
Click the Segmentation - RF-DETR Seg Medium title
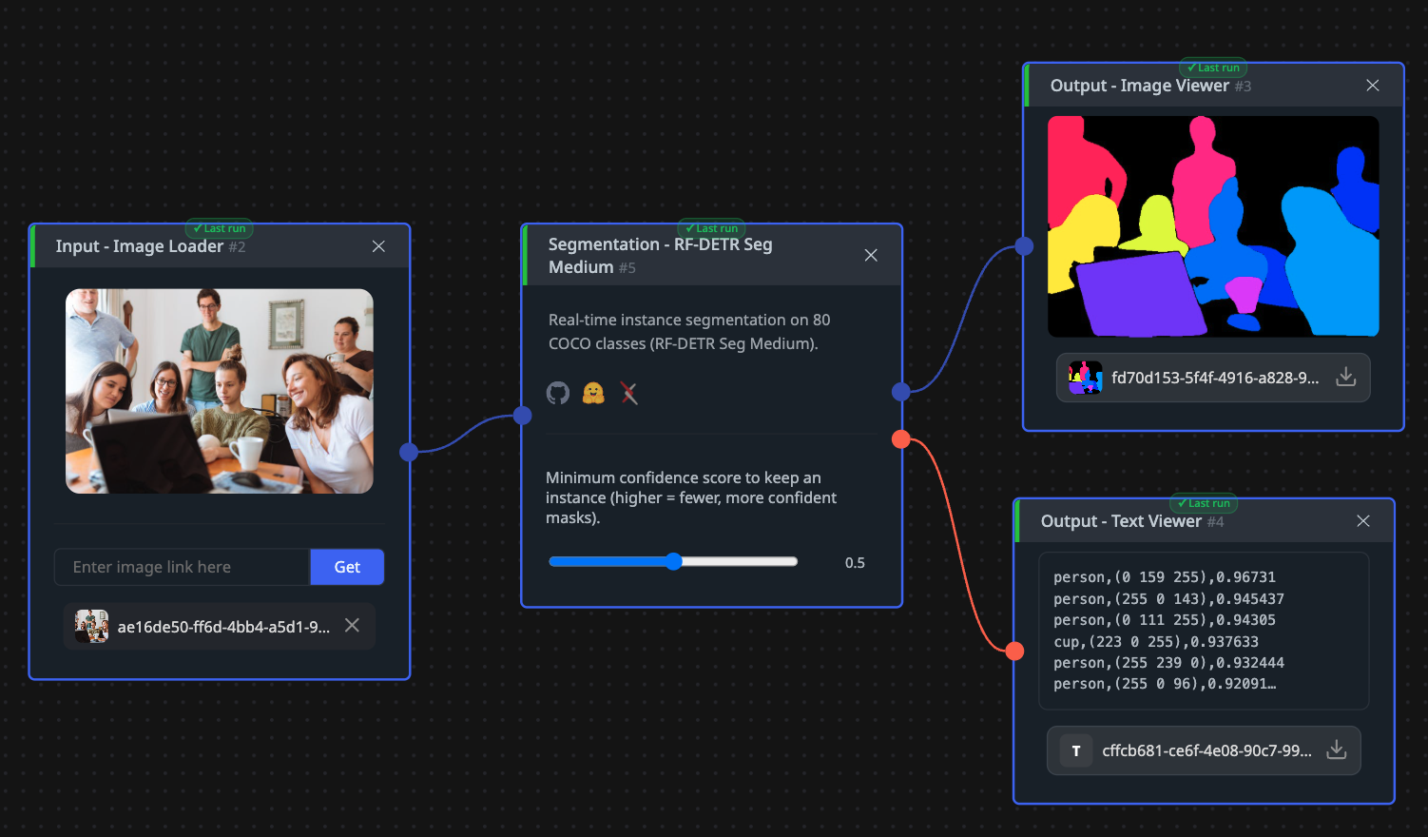(x=661, y=256)
